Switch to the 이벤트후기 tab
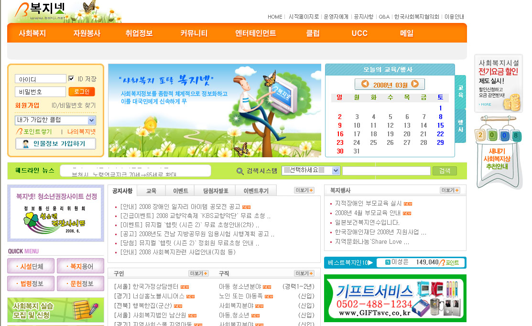The height and width of the screenshot is (326, 532). point(256,191)
